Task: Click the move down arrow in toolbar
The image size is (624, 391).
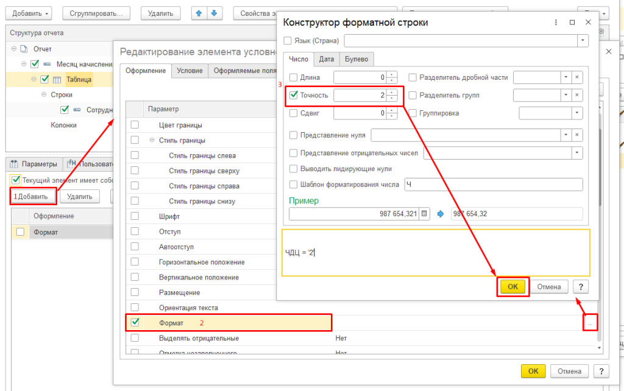Action: coord(215,13)
